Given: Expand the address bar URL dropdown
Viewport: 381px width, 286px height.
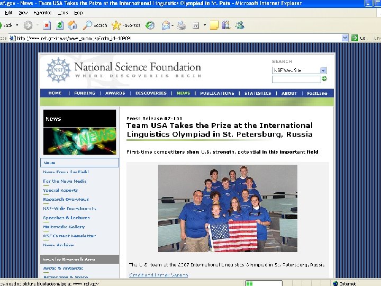Looking at the screenshot, I should point(345,38).
